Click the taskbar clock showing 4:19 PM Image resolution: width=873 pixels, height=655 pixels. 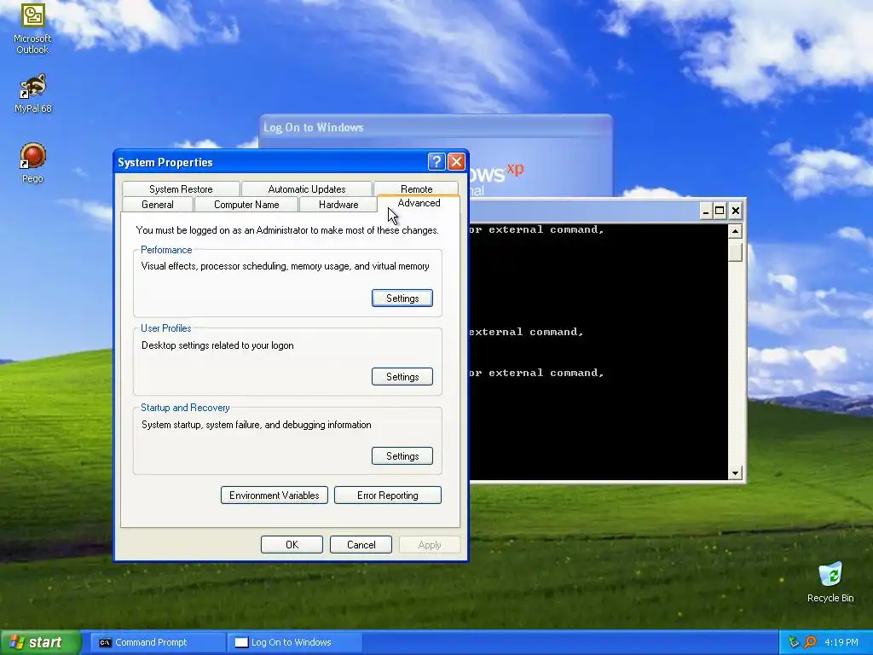click(841, 642)
